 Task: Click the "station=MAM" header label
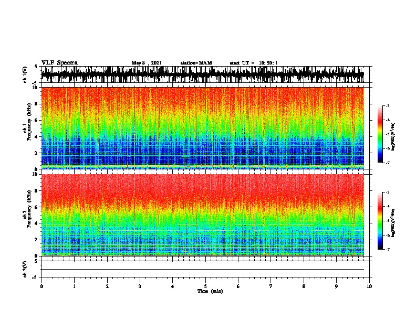(x=196, y=63)
